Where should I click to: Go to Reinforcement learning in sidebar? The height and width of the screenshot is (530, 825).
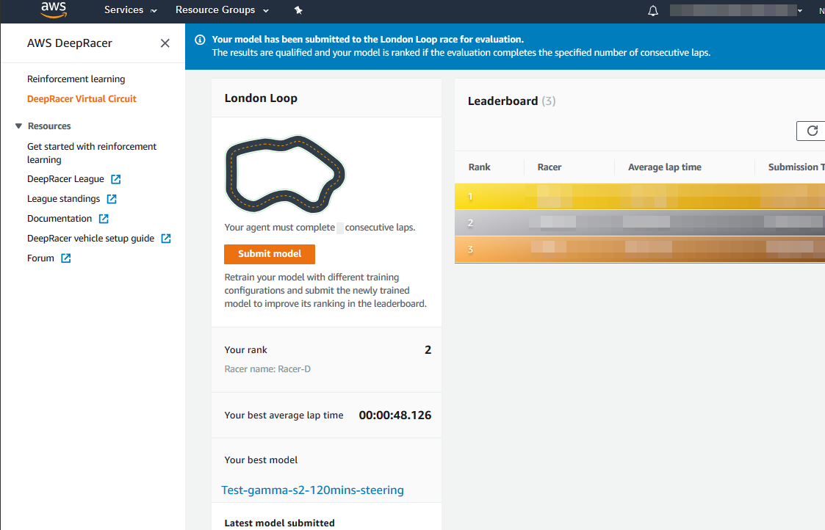click(x=76, y=79)
